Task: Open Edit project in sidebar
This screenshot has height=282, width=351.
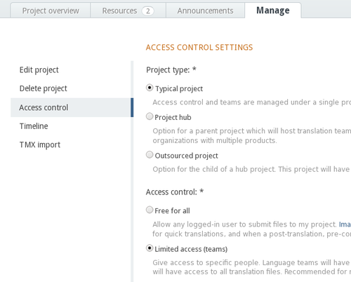Action: click(39, 70)
